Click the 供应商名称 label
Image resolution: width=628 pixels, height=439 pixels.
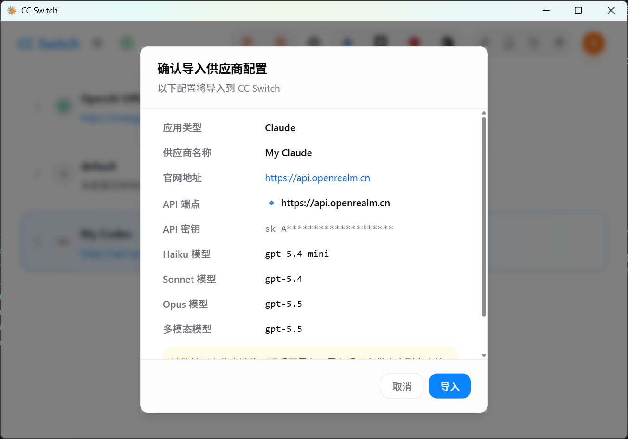pos(187,153)
